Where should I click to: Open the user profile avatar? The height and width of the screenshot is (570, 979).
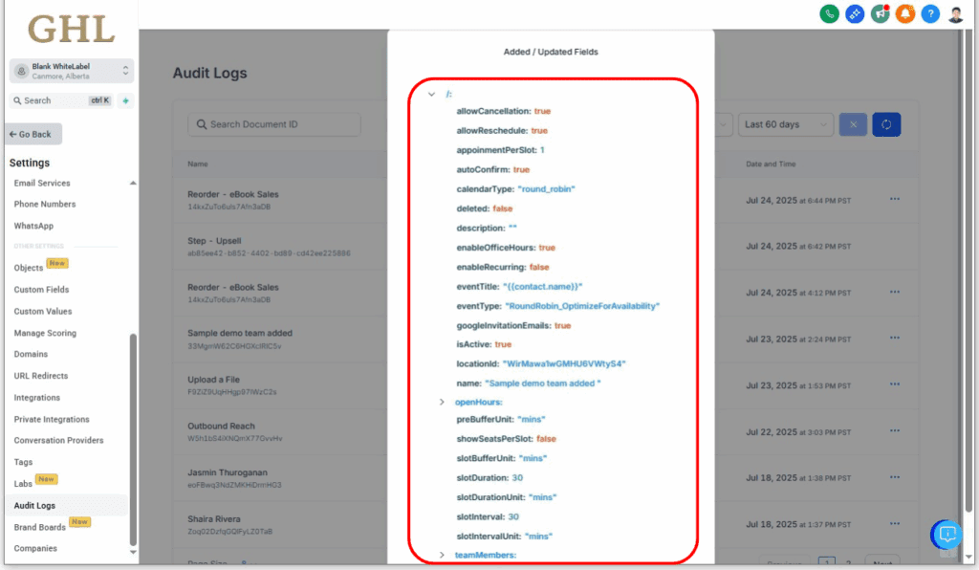coord(955,14)
